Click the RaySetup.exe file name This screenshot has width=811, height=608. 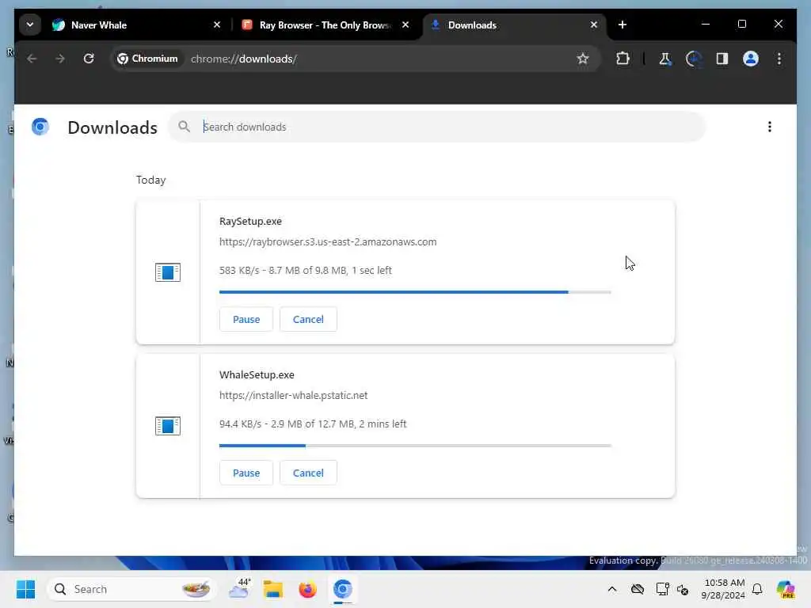click(250, 222)
